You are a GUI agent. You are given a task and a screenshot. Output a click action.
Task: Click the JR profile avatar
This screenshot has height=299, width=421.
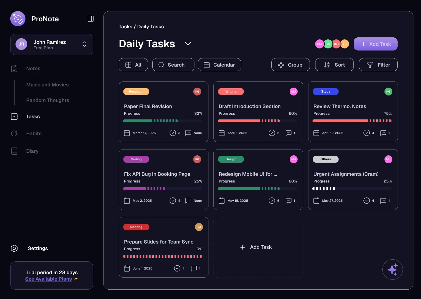21,44
